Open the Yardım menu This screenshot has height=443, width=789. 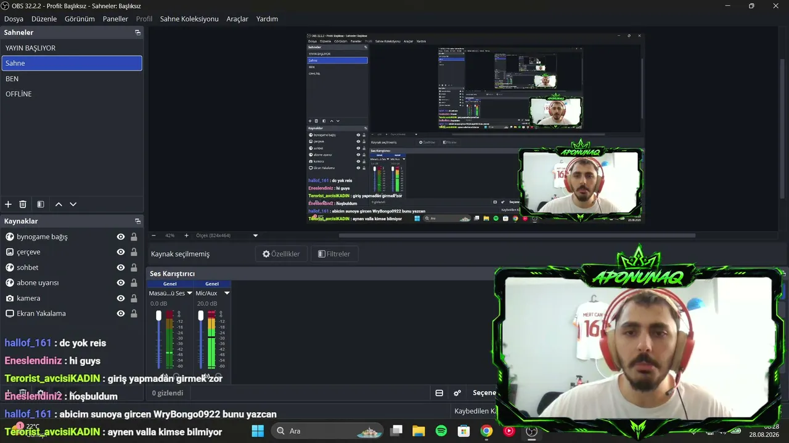click(x=267, y=19)
